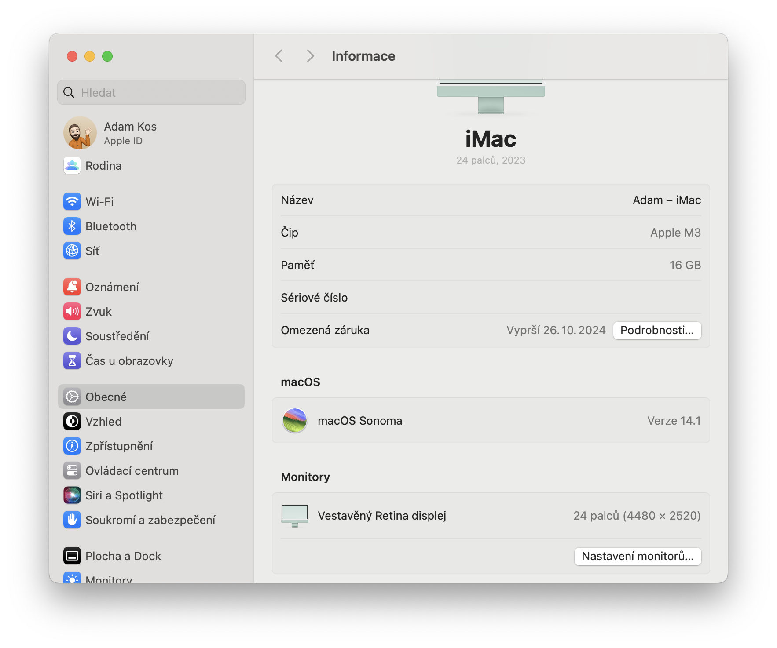
Task: Click the green iMac image
Action: pyautogui.click(x=491, y=97)
